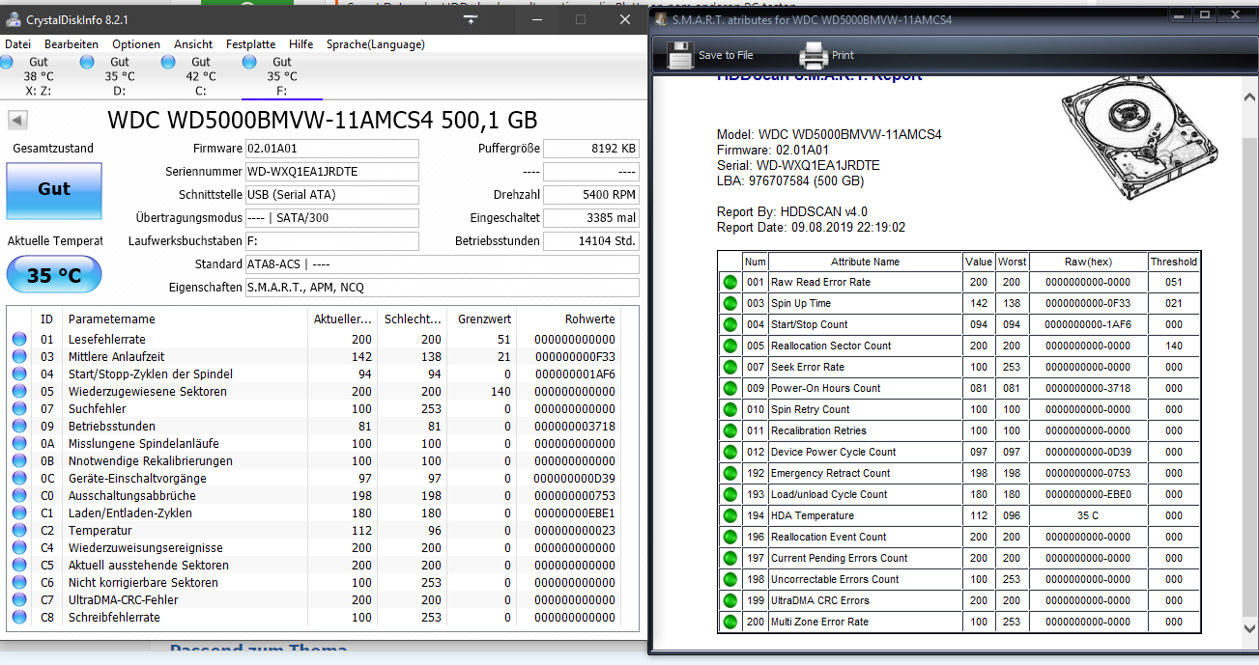
Task: Click green status icon for Power-On Hours Count
Action: point(730,388)
